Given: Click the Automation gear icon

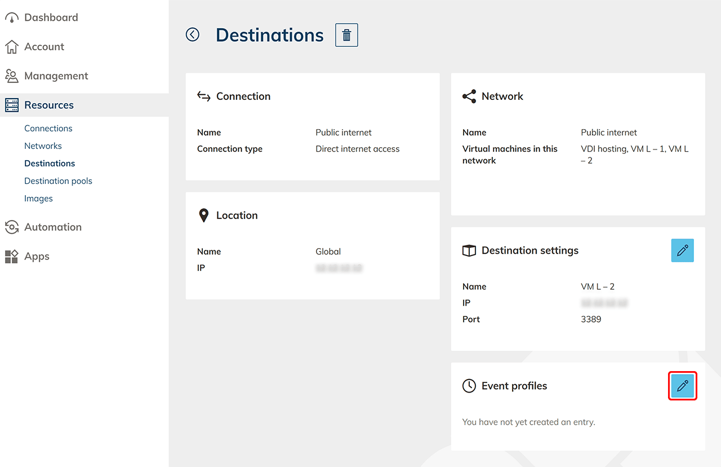Looking at the screenshot, I should (x=11, y=227).
